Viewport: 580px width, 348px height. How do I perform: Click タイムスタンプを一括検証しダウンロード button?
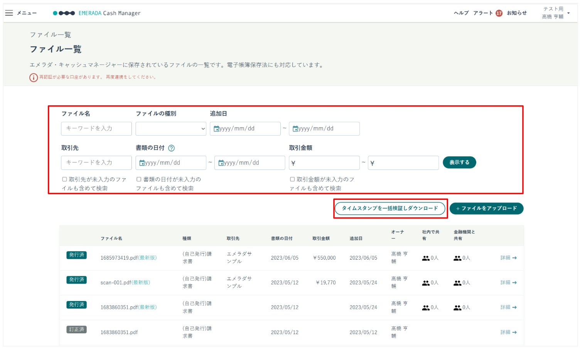390,208
